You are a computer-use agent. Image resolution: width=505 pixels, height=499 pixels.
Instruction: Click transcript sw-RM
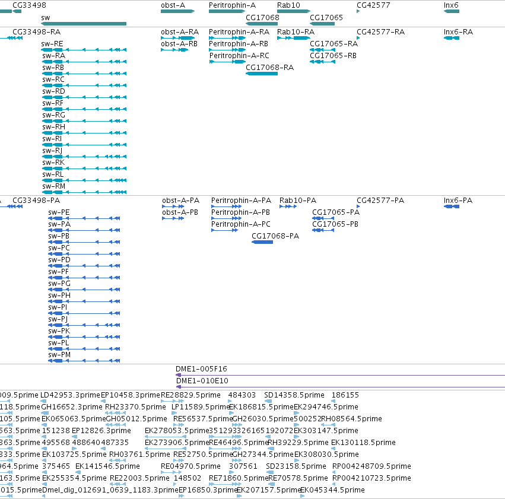coord(84,192)
